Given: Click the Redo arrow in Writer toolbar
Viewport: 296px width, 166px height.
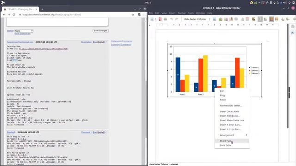Looking at the screenshot, I should 177,19.
